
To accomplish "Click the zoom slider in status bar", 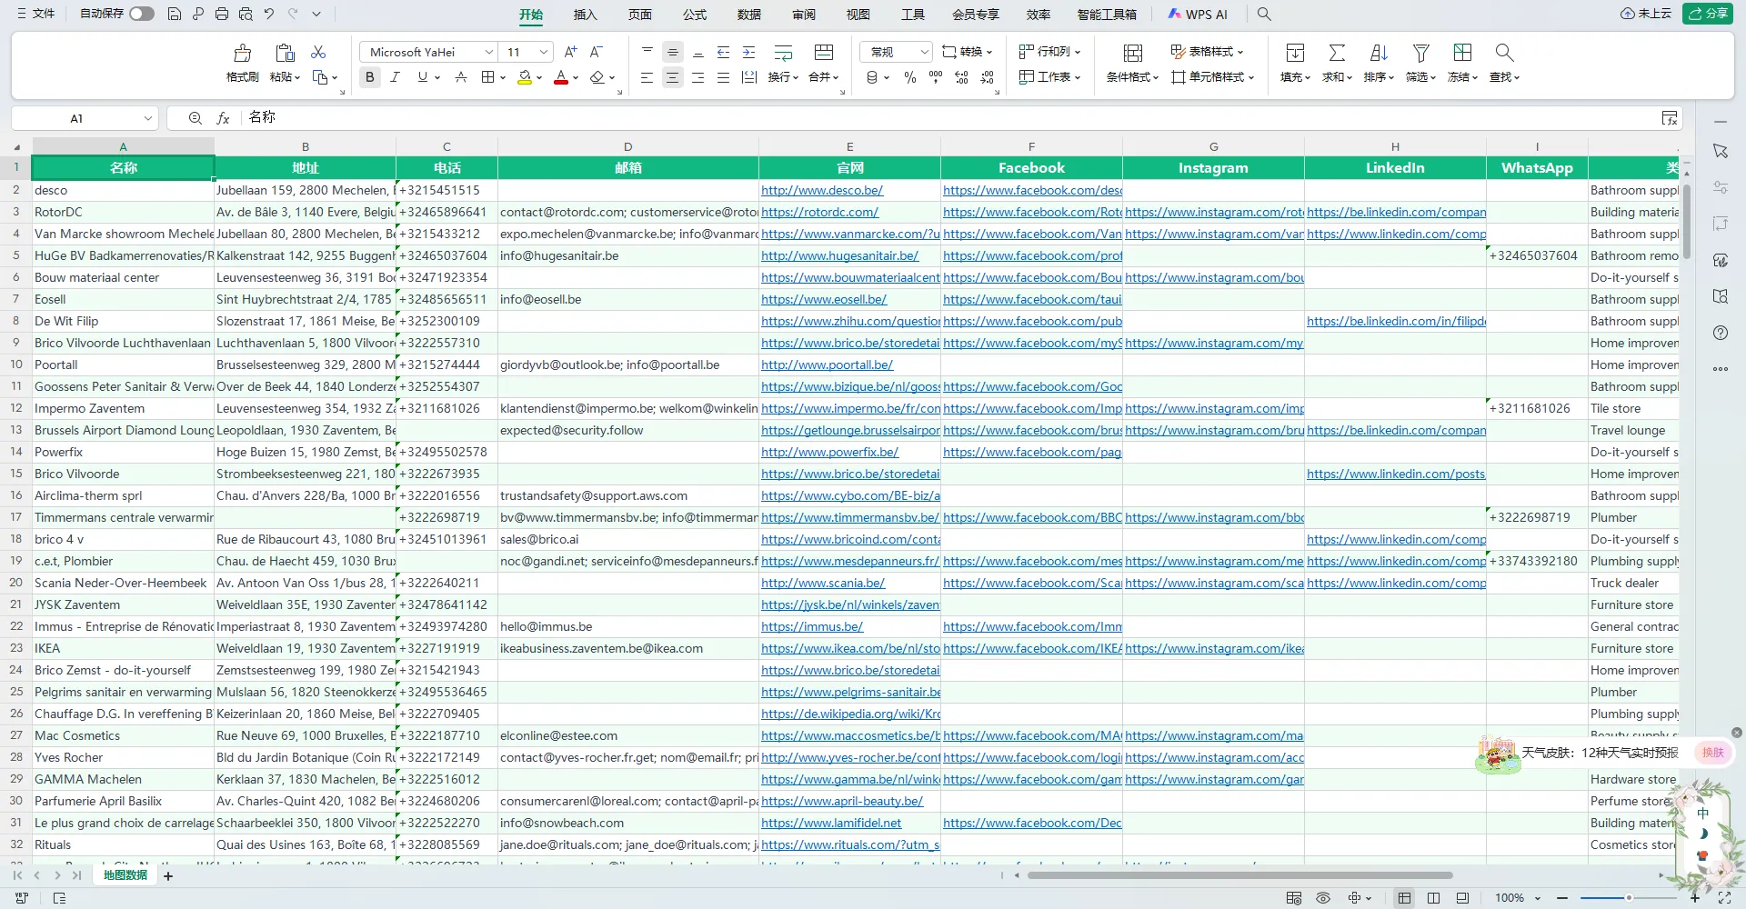I will tap(1629, 898).
